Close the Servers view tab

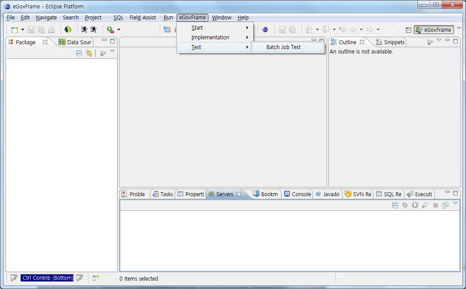click(x=239, y=194)
